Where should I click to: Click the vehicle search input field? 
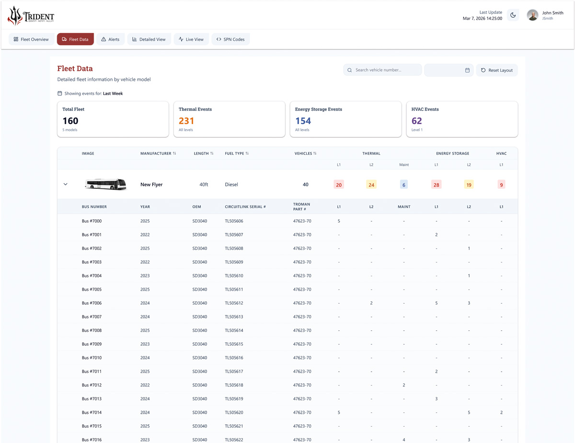point(383,70)
